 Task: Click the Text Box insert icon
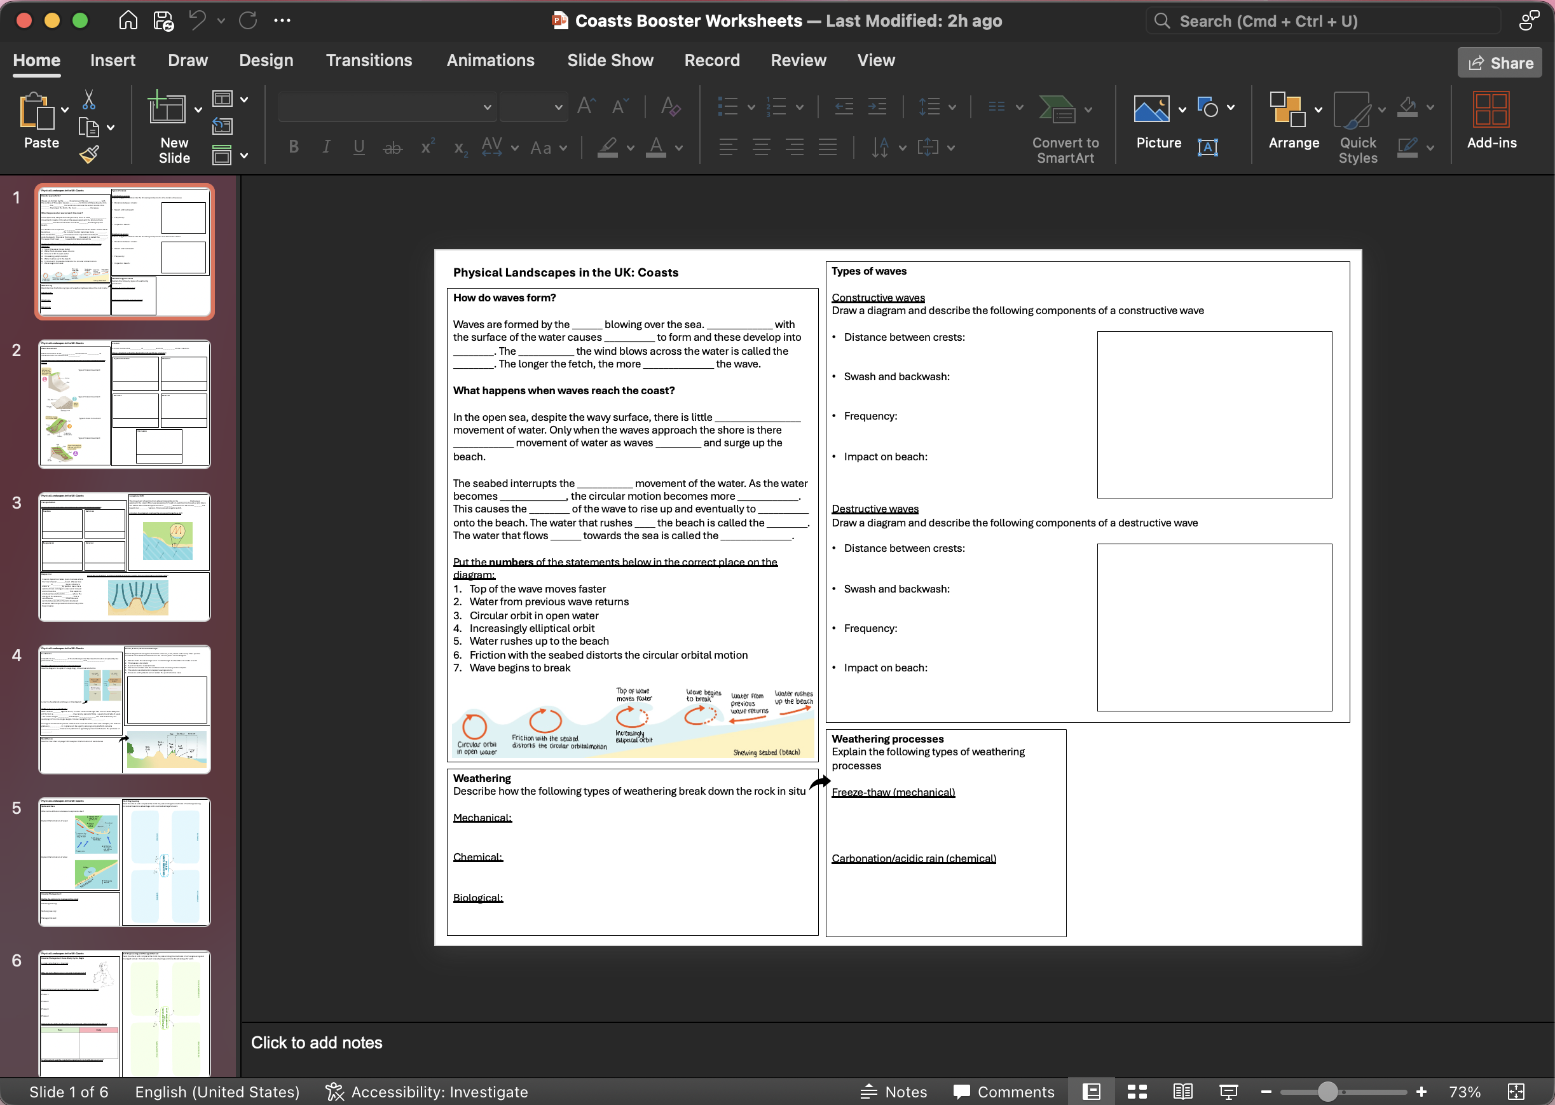point(1207,147)
